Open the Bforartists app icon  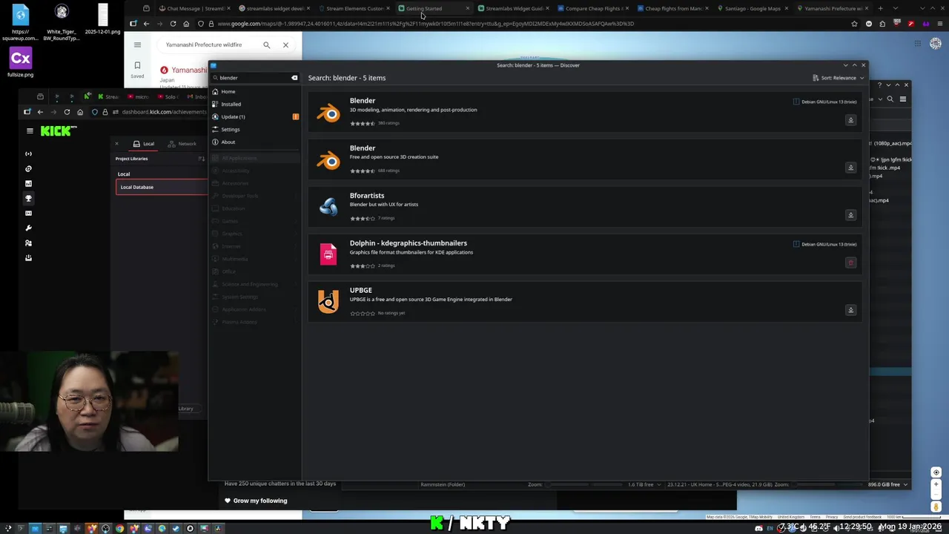click(328, 207)
